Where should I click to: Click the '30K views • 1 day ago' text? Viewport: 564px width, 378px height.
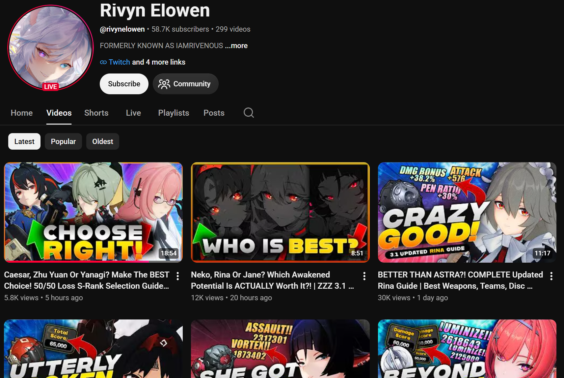(413, 298)
